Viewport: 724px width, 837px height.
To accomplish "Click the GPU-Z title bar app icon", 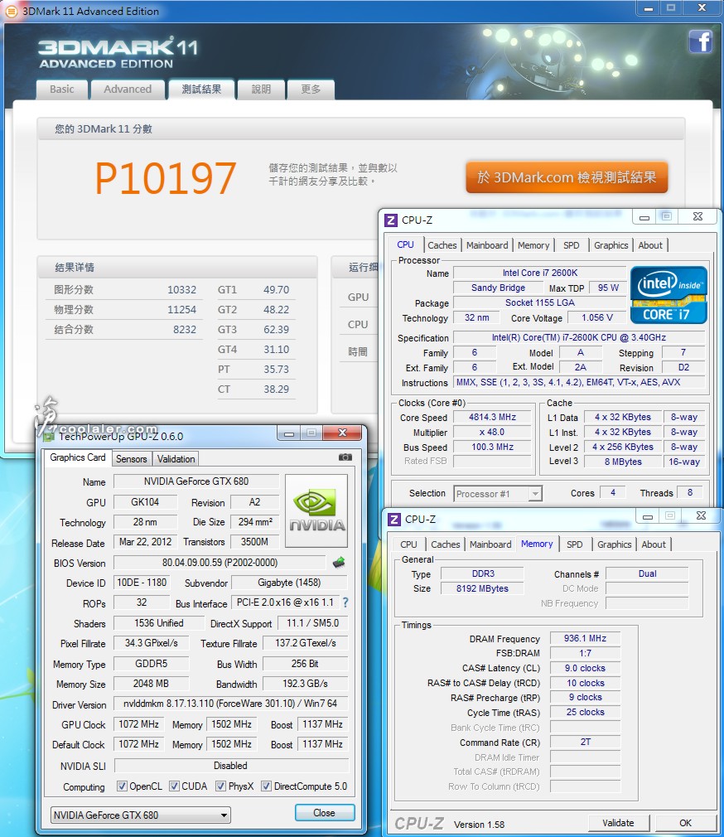I will 49,437.
